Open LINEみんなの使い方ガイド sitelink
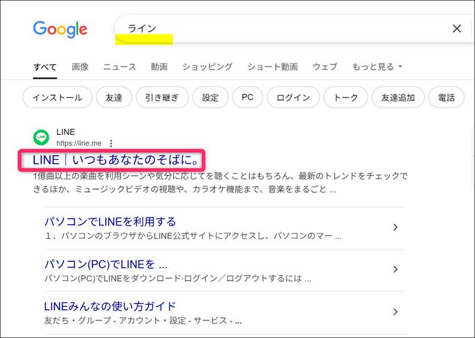Viewport: 475px width, 338px height. (x=110, y=307)
